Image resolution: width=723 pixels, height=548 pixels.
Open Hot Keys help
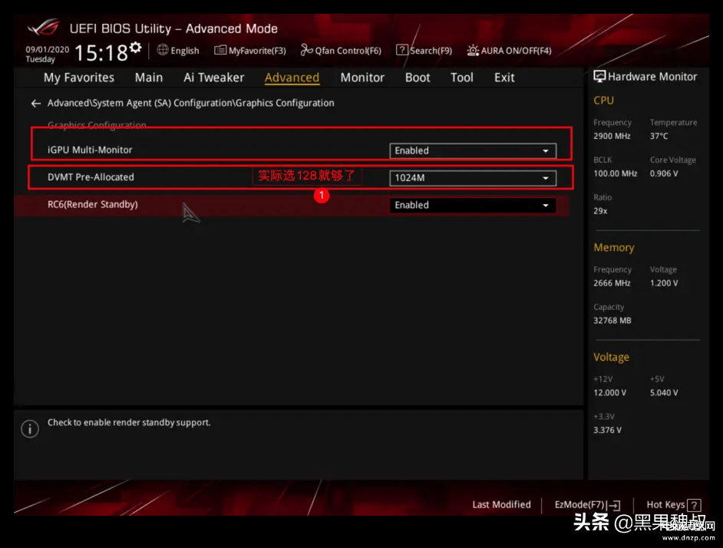click(x=673, y=505)
